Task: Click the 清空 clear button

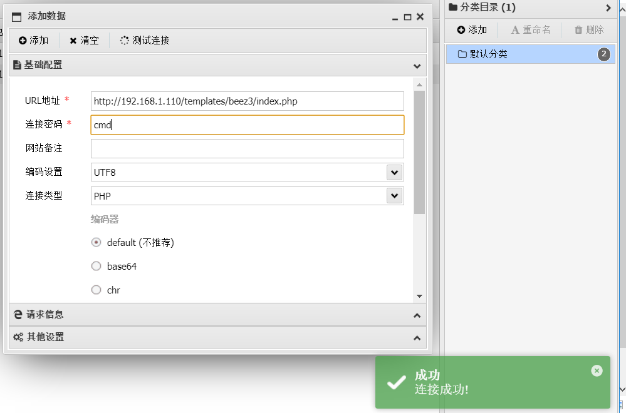Action: click(x=84, y=40)
